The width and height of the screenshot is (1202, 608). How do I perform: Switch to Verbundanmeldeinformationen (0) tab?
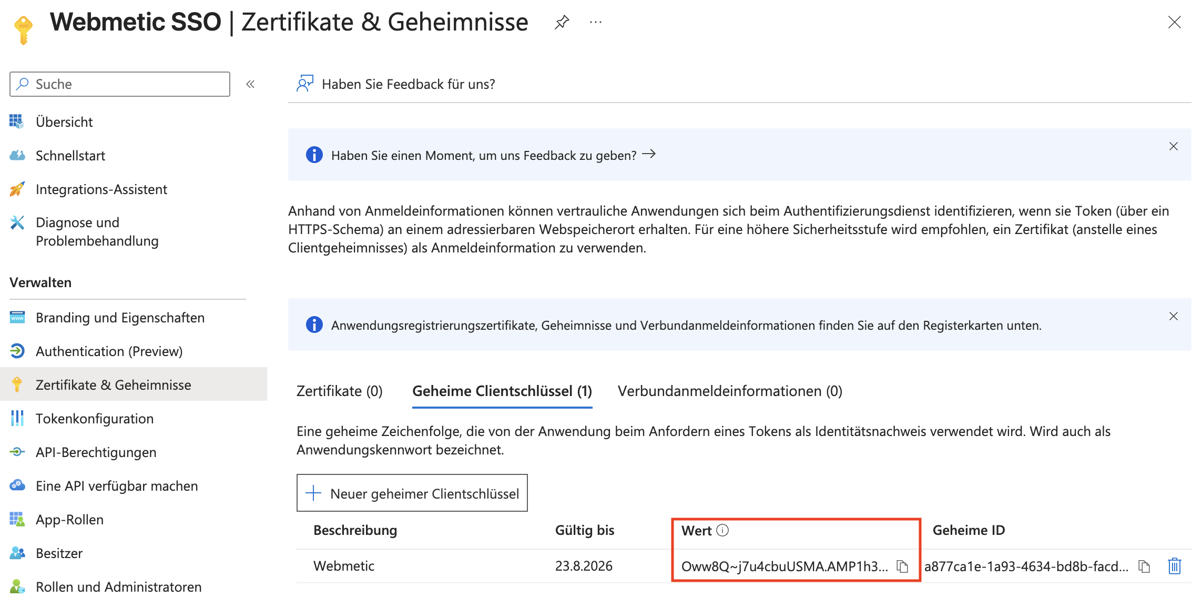point(730,391)
